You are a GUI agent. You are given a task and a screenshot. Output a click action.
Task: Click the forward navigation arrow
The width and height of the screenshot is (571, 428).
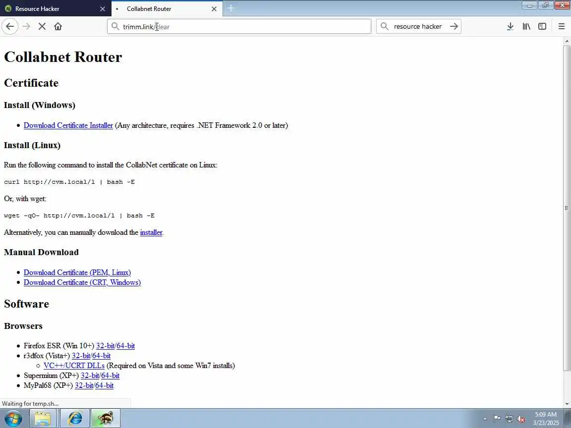[26, 26]
